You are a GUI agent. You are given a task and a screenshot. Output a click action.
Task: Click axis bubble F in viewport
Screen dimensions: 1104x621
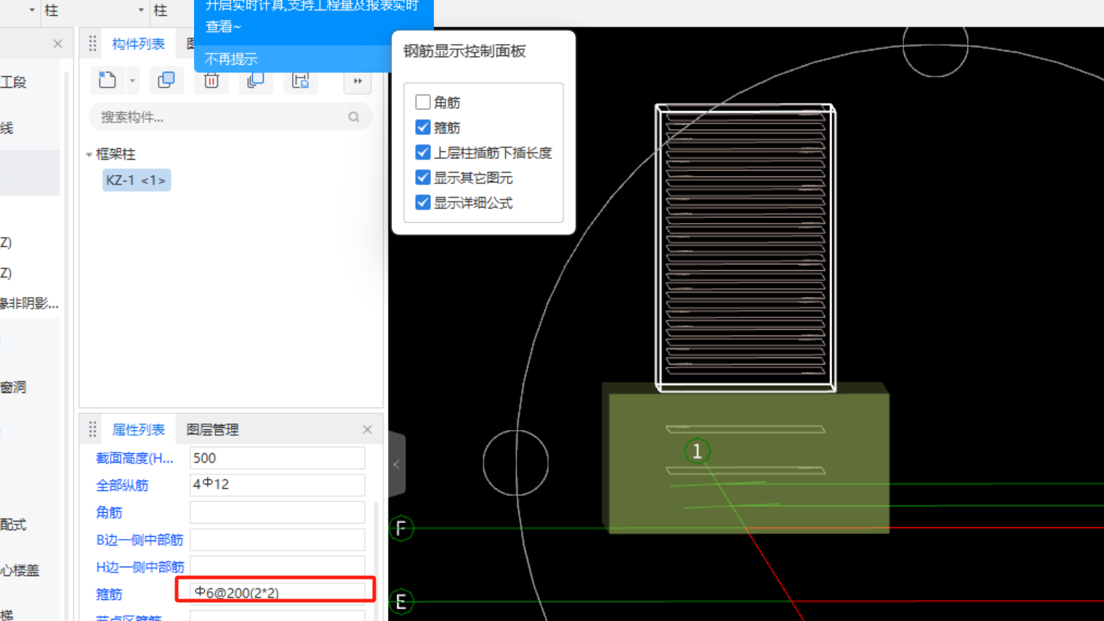[400, 529]
